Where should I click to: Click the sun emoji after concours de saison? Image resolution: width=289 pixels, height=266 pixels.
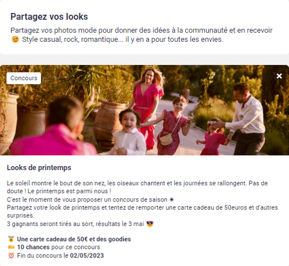(x=172, y=199)
